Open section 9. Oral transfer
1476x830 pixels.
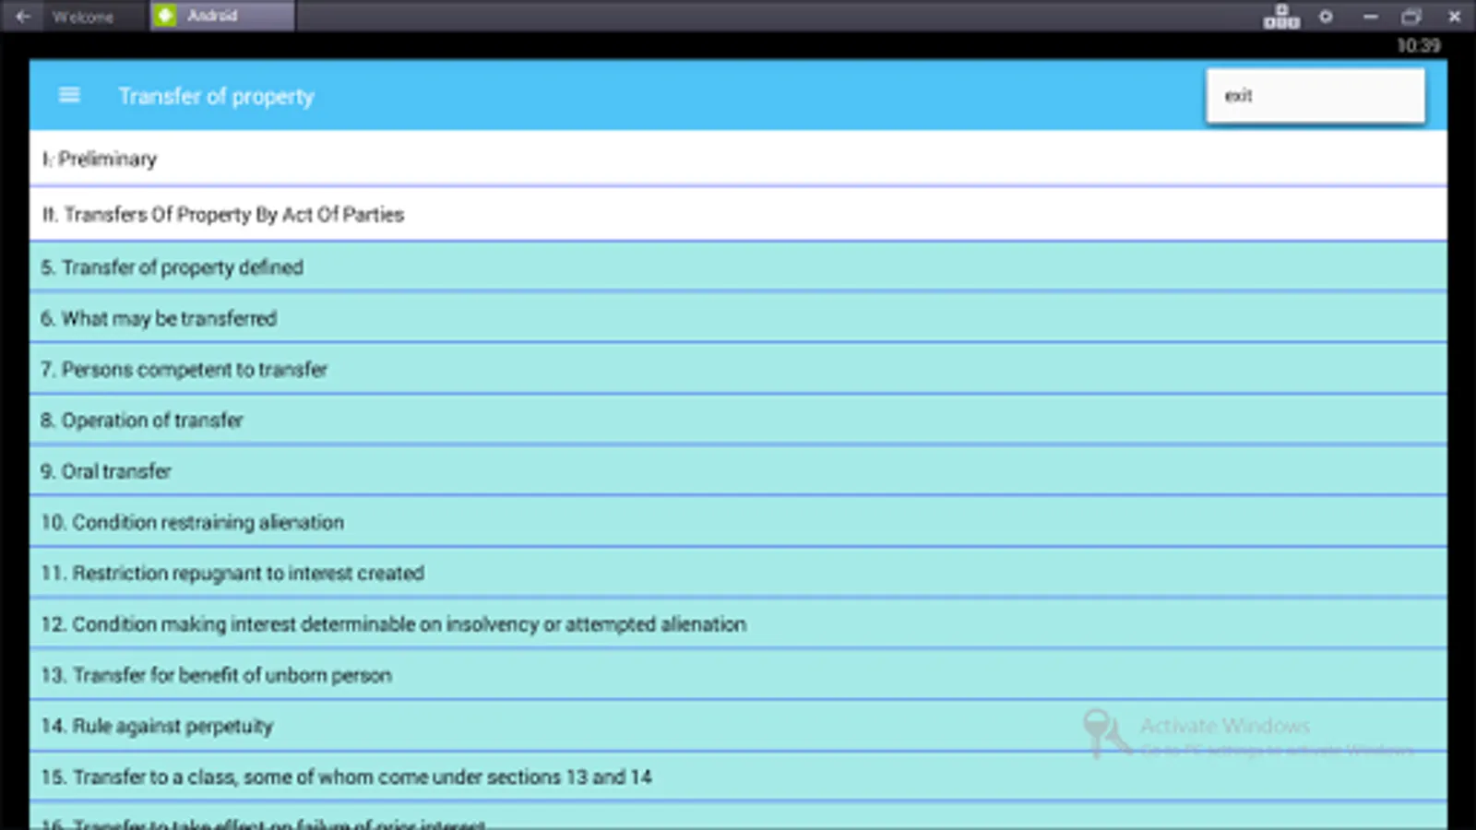coord(738,471)
